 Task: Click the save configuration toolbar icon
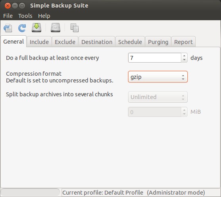click(8, 28)
